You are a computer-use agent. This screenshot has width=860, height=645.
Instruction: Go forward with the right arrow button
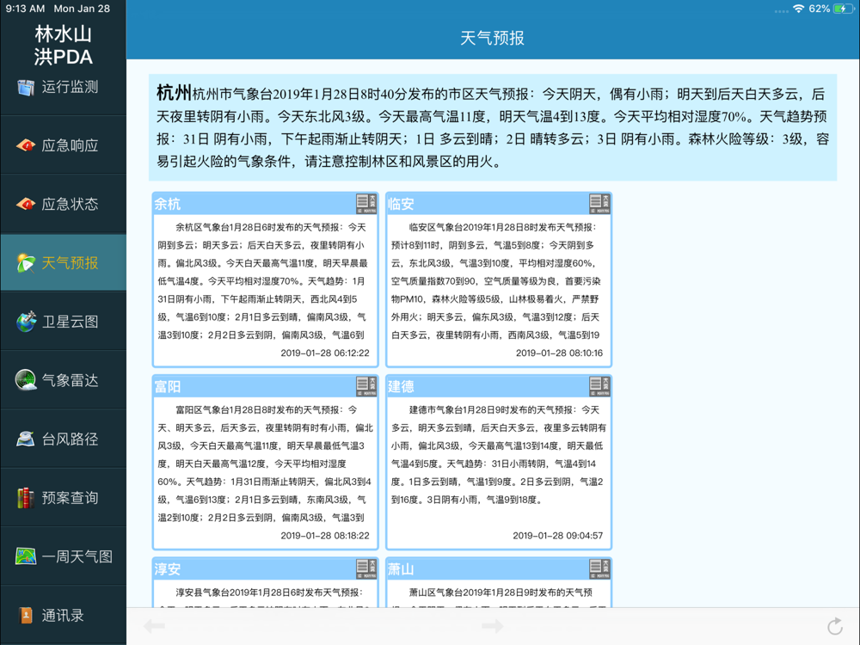(x=492, y=626)
